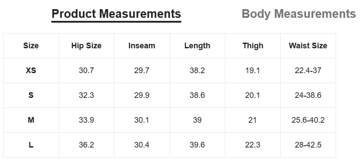Image resolution: width=360 pixels, height=161 pixels.
Task: Select the L size row label
Action: click(x=31, y=145)
